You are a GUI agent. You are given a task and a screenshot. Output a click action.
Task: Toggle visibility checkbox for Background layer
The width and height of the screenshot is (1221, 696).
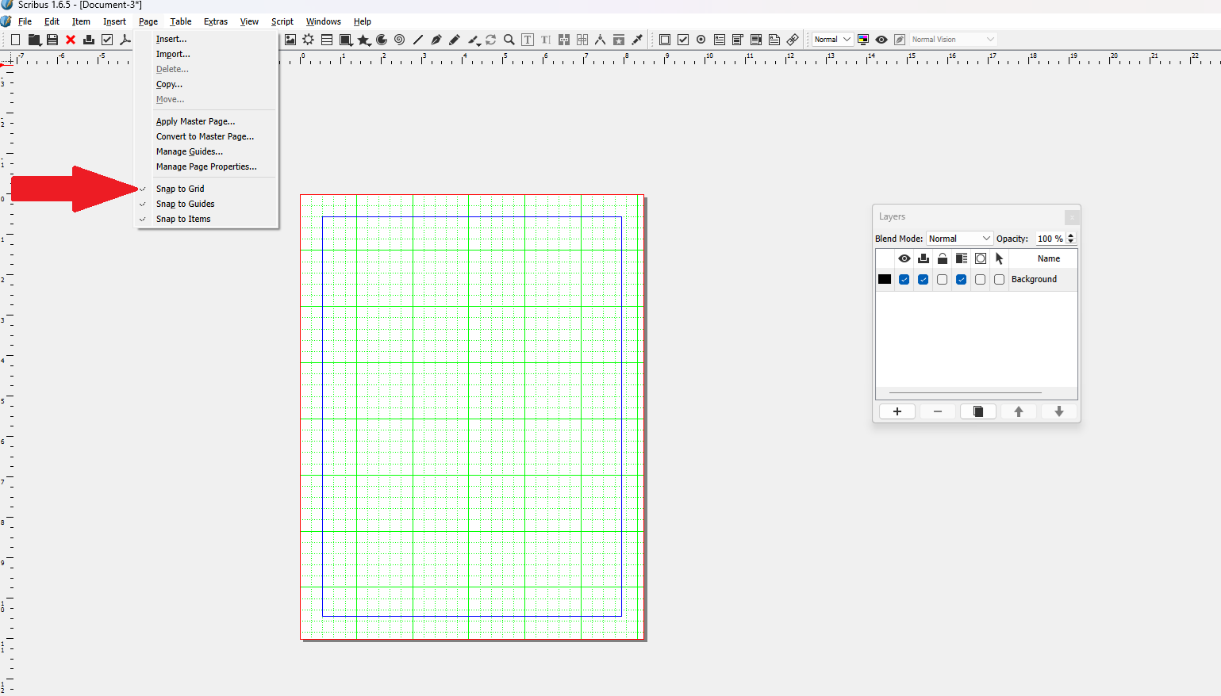(904, 280)
